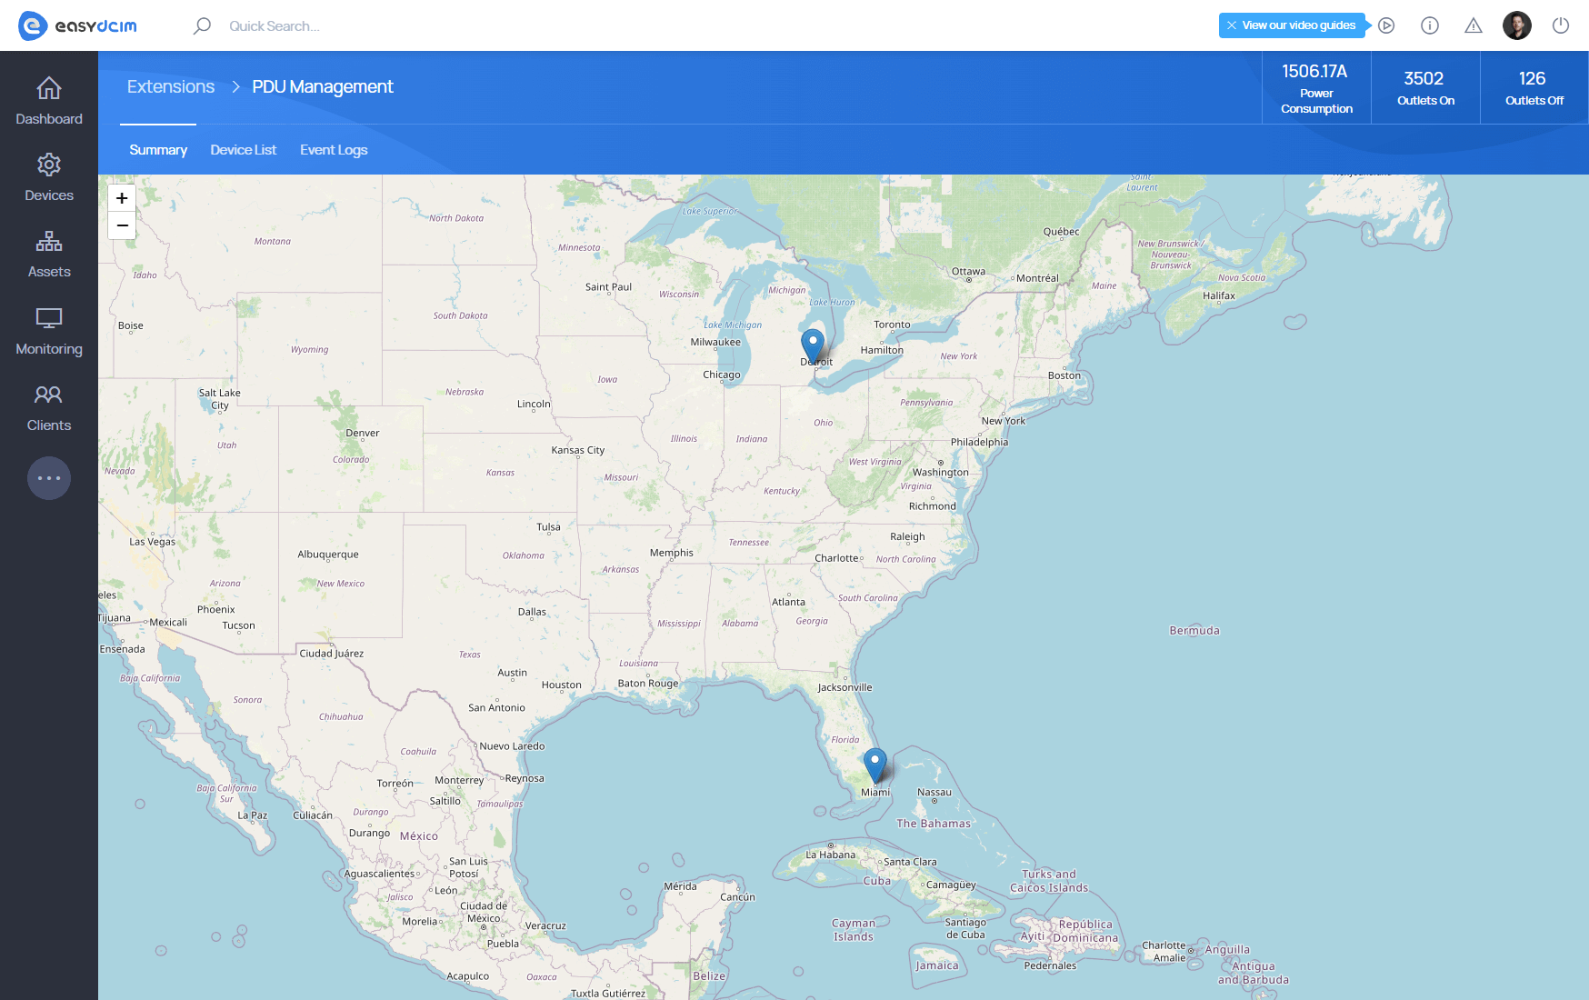Click the Salt Lake City label on map

(220, 399)
